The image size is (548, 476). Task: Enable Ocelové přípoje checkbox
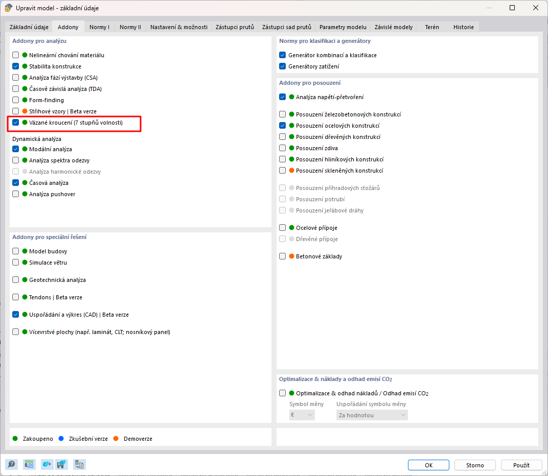pyautogui.click(x=283, y=228)
